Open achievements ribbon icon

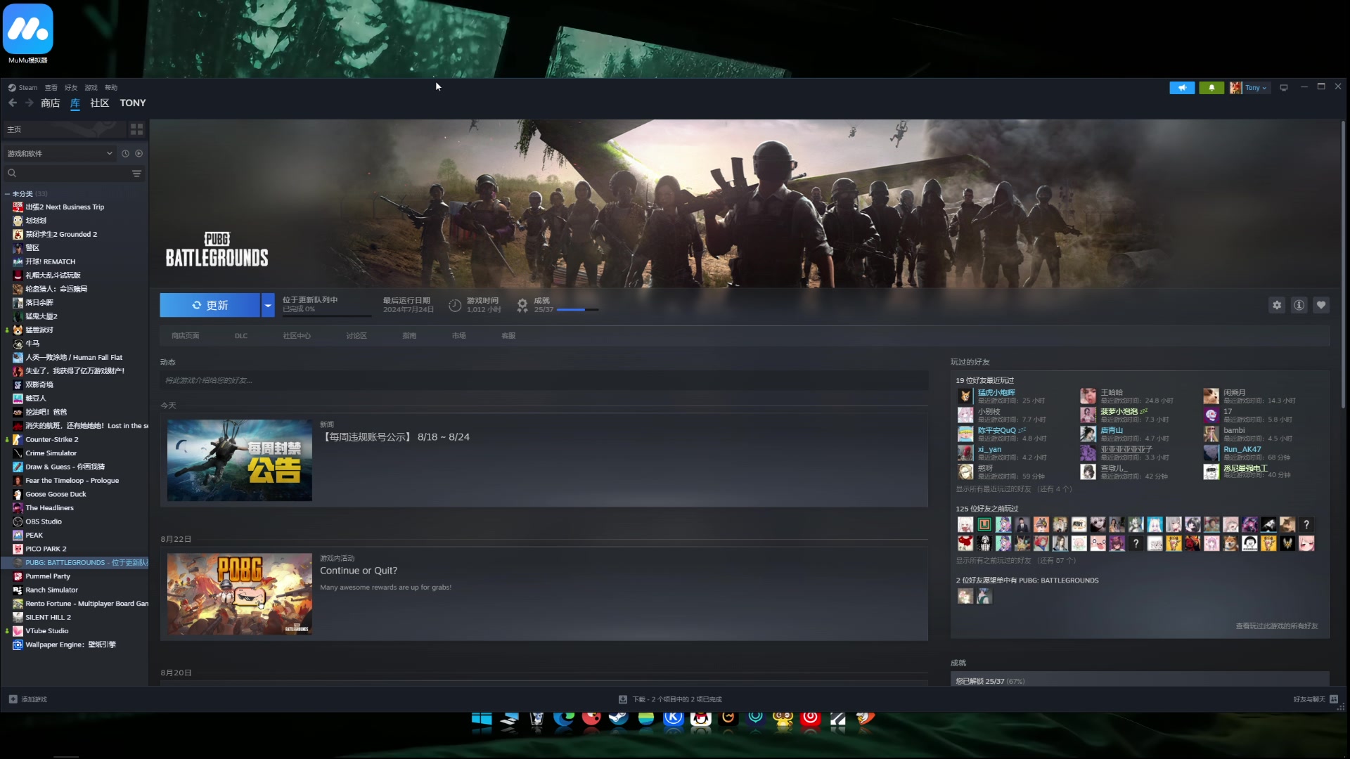[522, 305]
